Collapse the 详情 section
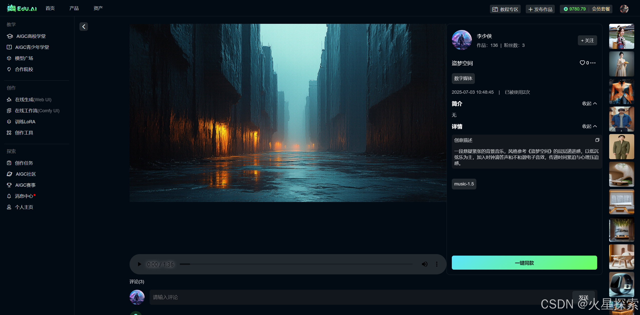Viewport: 640px width, 315px height. (x=589, y=126)
